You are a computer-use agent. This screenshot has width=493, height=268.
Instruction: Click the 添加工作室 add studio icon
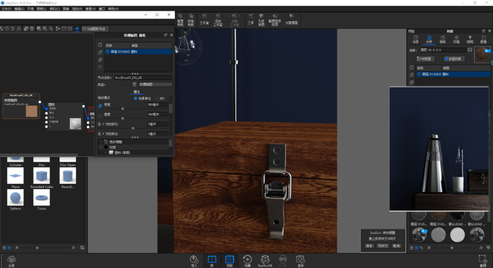click(x=218, y=20)
